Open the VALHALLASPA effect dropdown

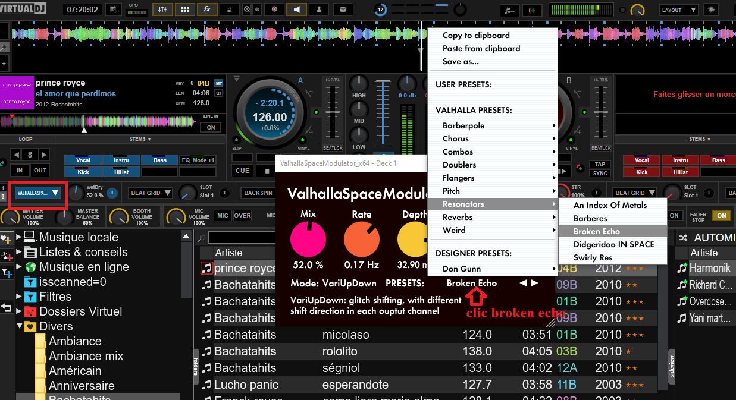pyautogui.click(x=38, y=193)
